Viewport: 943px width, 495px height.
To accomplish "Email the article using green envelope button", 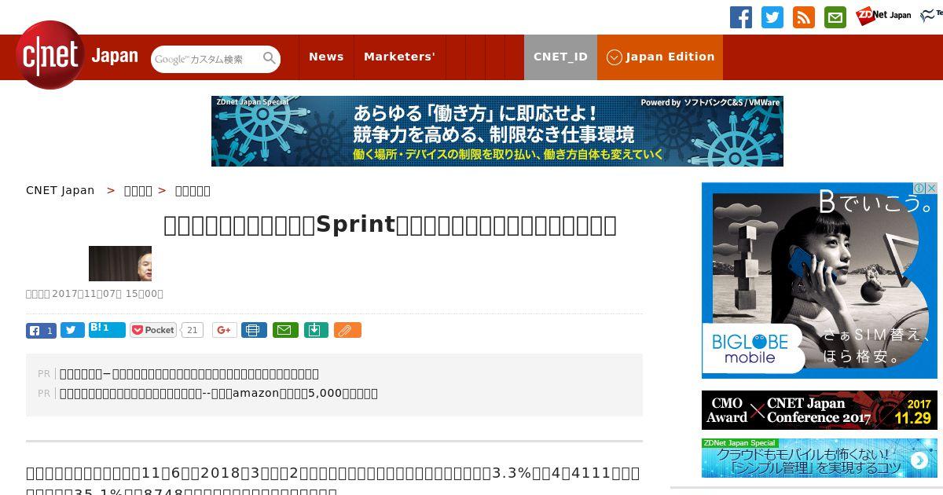I will coord(285,331).
